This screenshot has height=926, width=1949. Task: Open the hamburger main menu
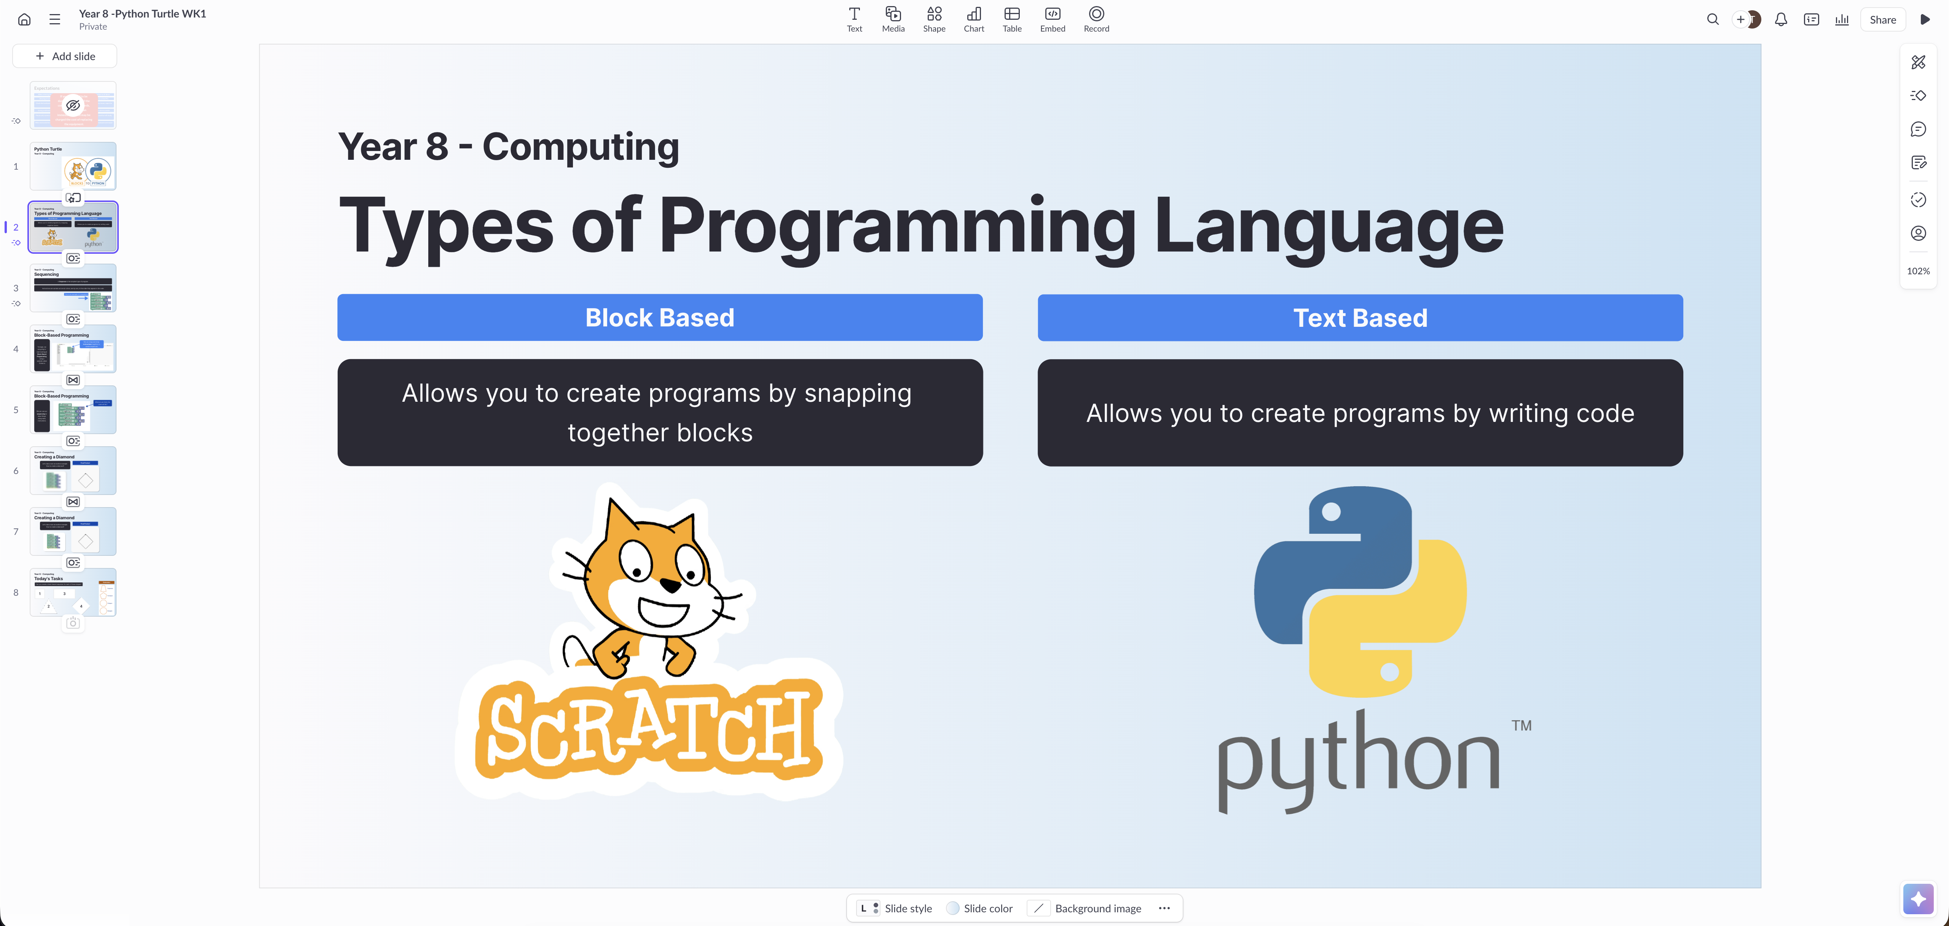[x=54, y=20]
